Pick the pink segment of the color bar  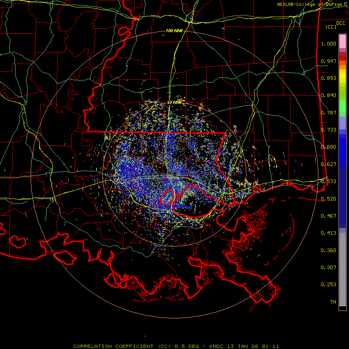pos(342,41)
